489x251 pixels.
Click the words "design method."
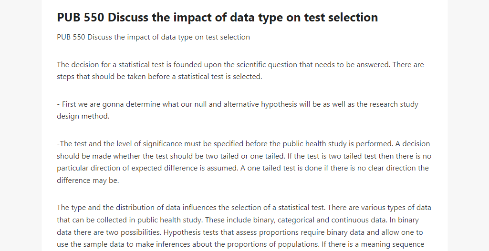click(83, 116)
